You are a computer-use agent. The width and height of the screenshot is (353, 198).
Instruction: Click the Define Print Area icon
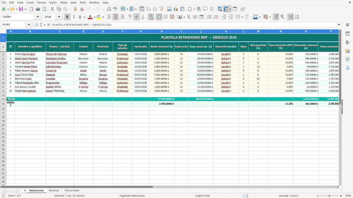[220, 9]
